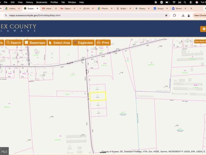
Task: Click the Print map tool
Action: pyautogui.click(x=103, y=43)
